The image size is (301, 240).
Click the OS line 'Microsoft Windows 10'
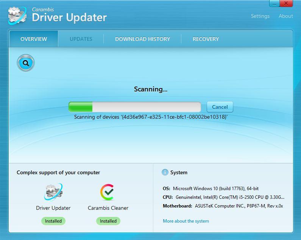click(x=211, y=189)
